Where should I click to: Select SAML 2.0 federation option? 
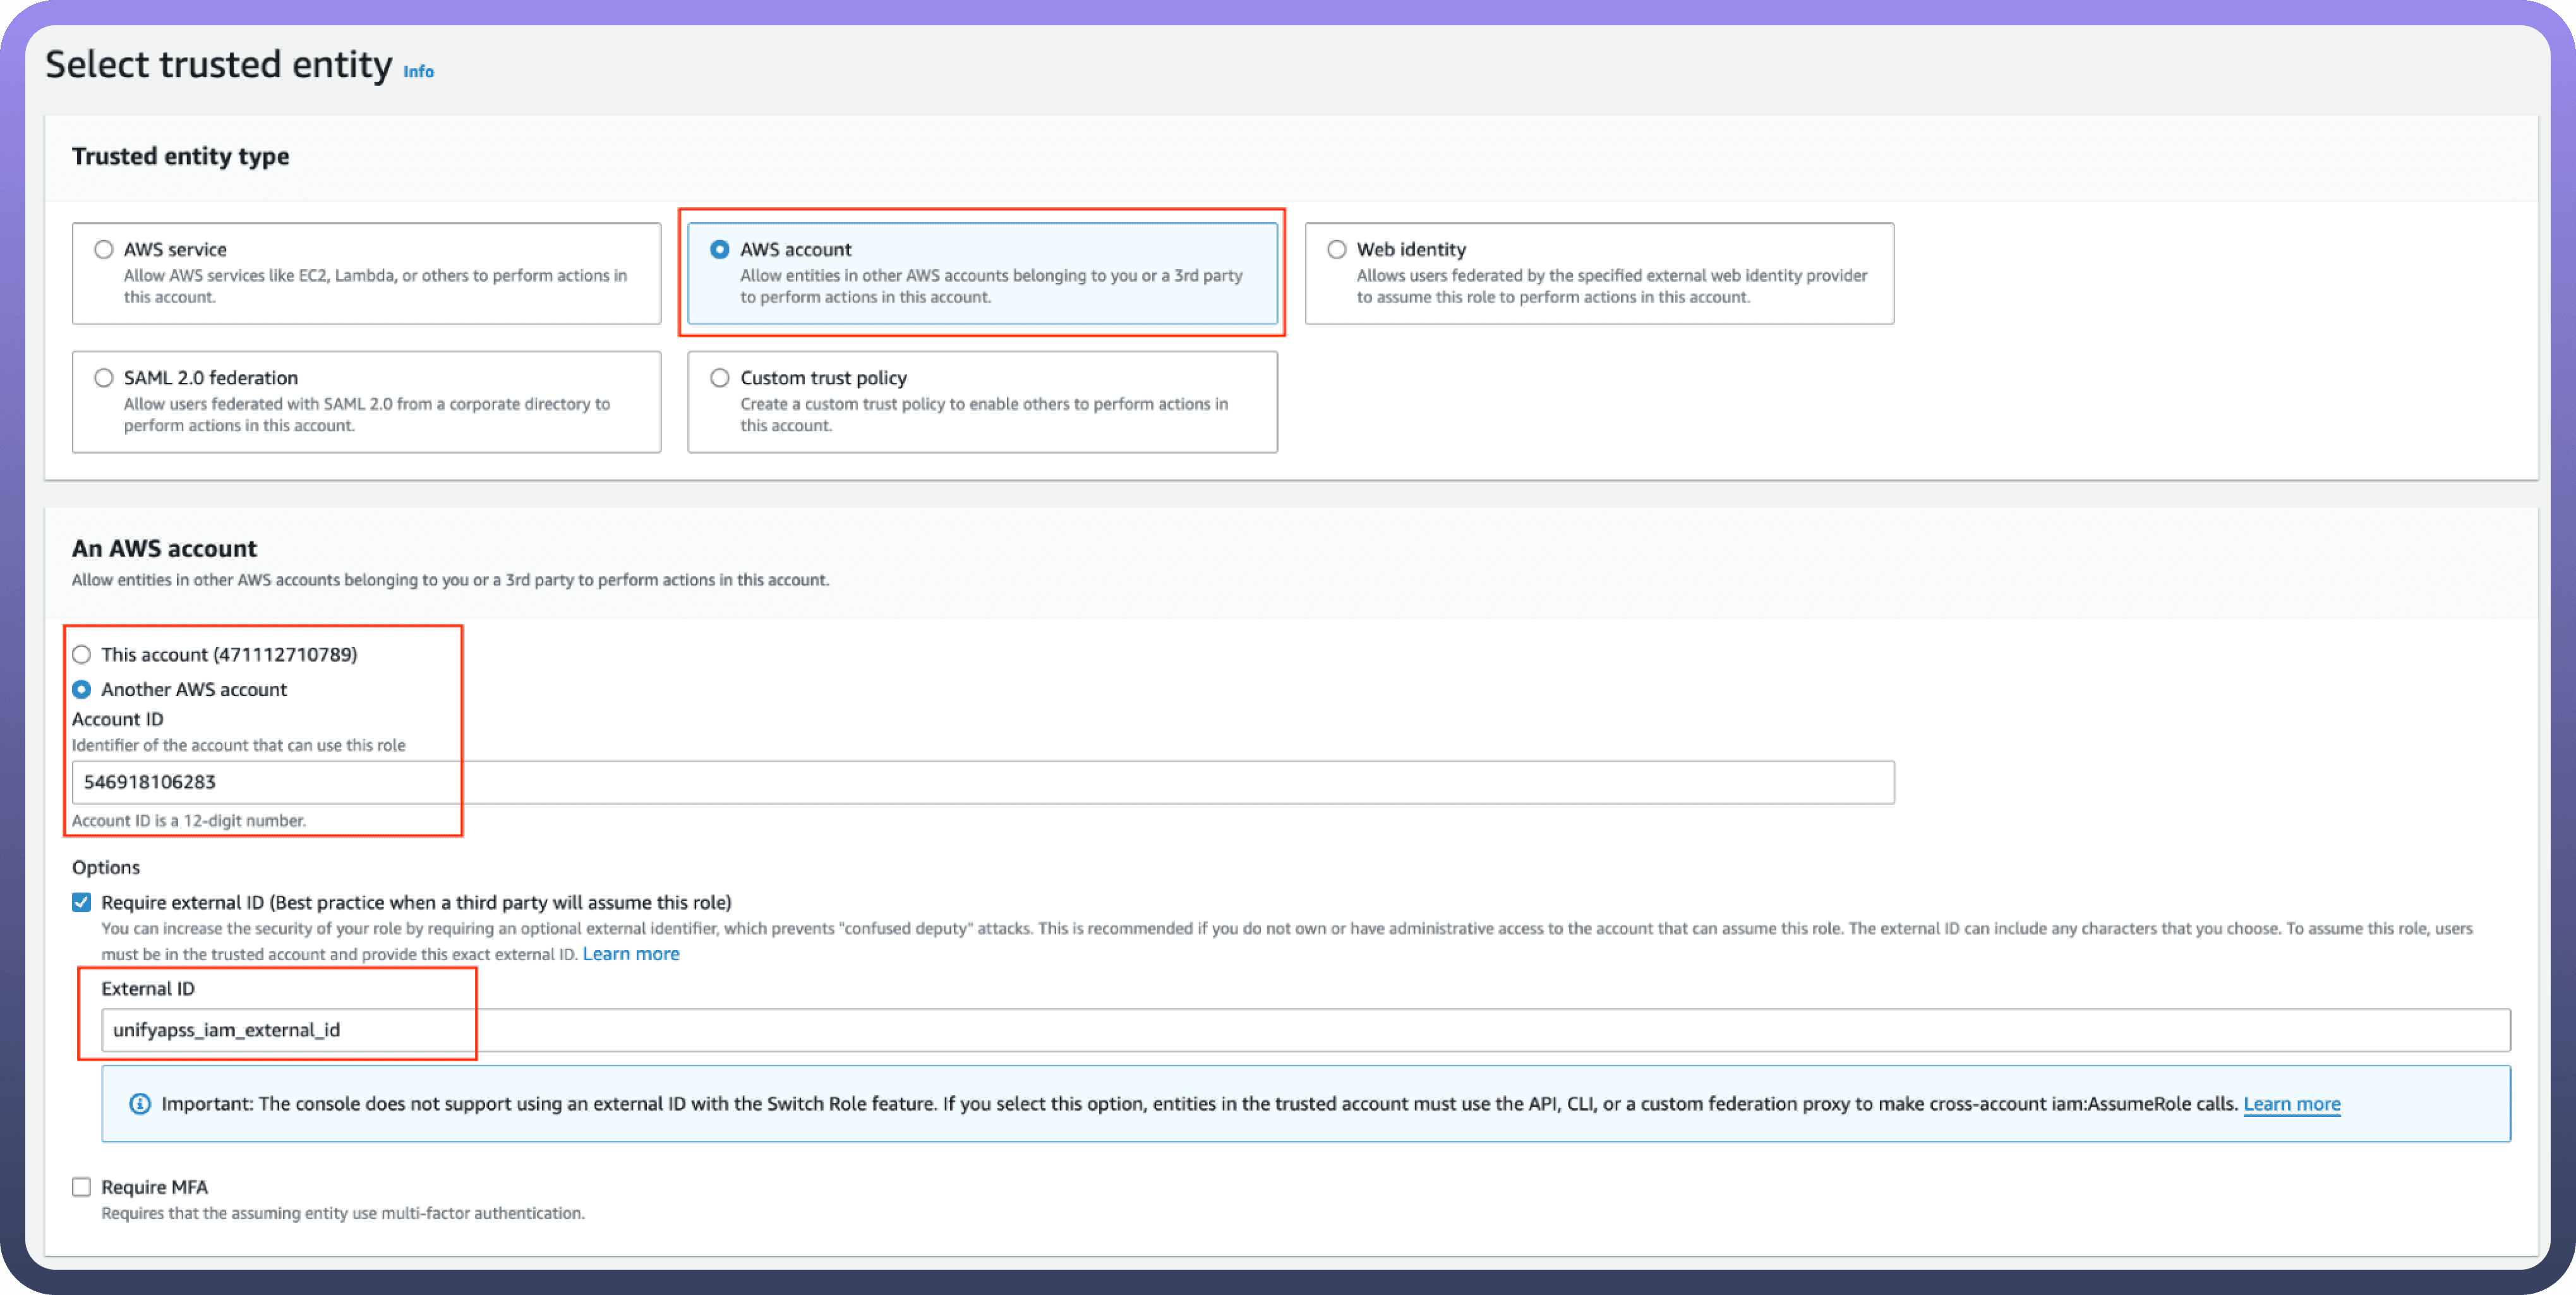(x=104, y=378)
